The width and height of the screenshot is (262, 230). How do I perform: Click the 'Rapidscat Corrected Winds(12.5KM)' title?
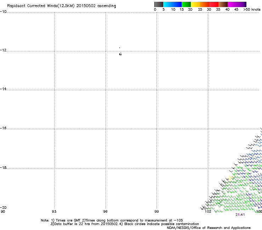tap(41, 6)
